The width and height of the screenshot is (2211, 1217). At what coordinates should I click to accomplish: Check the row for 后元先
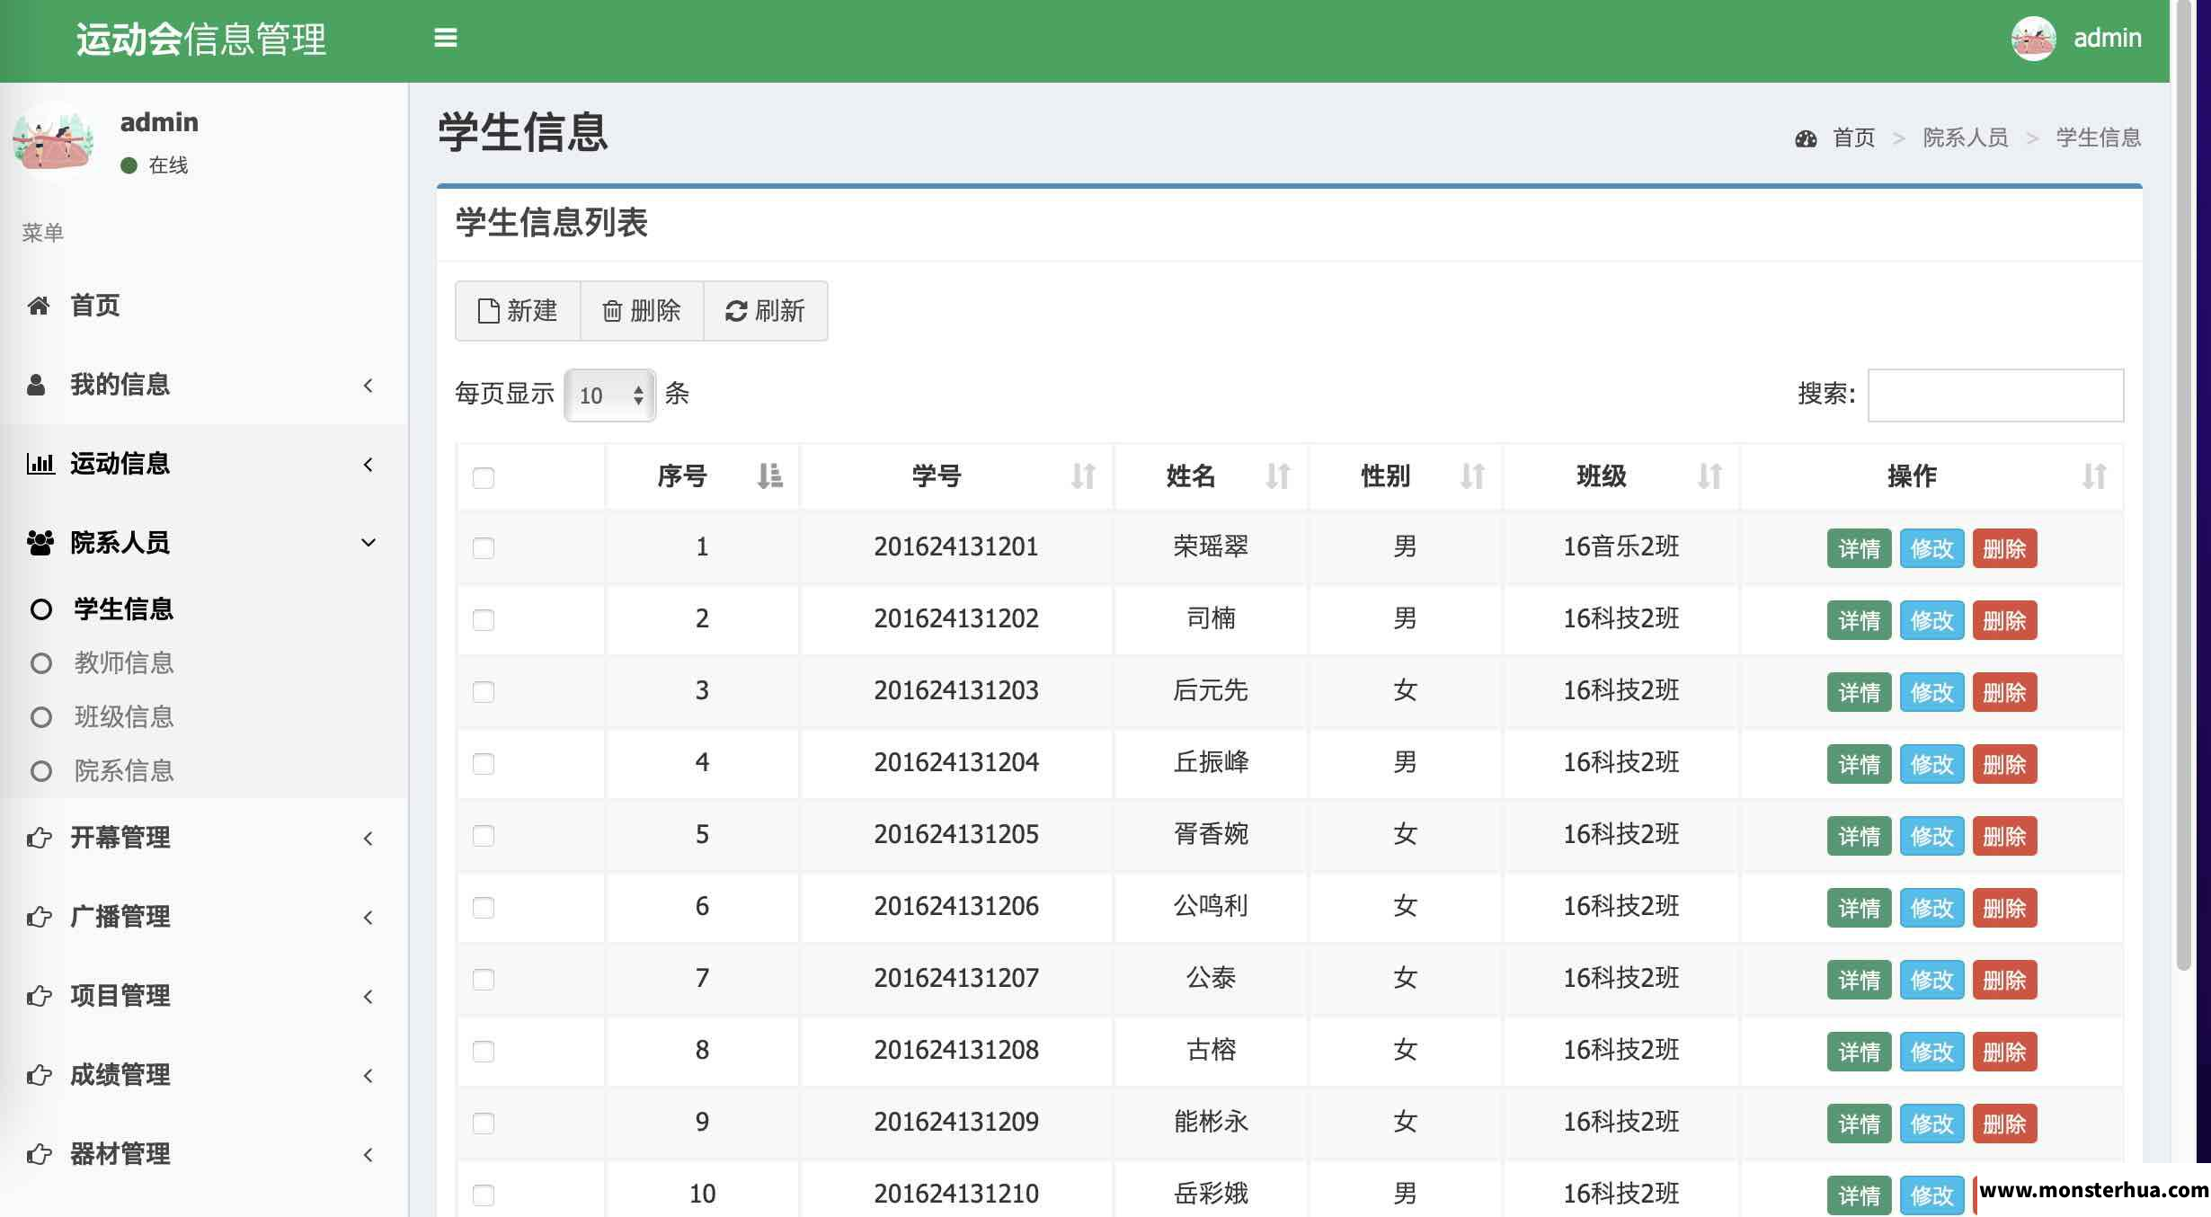[484, 692]
